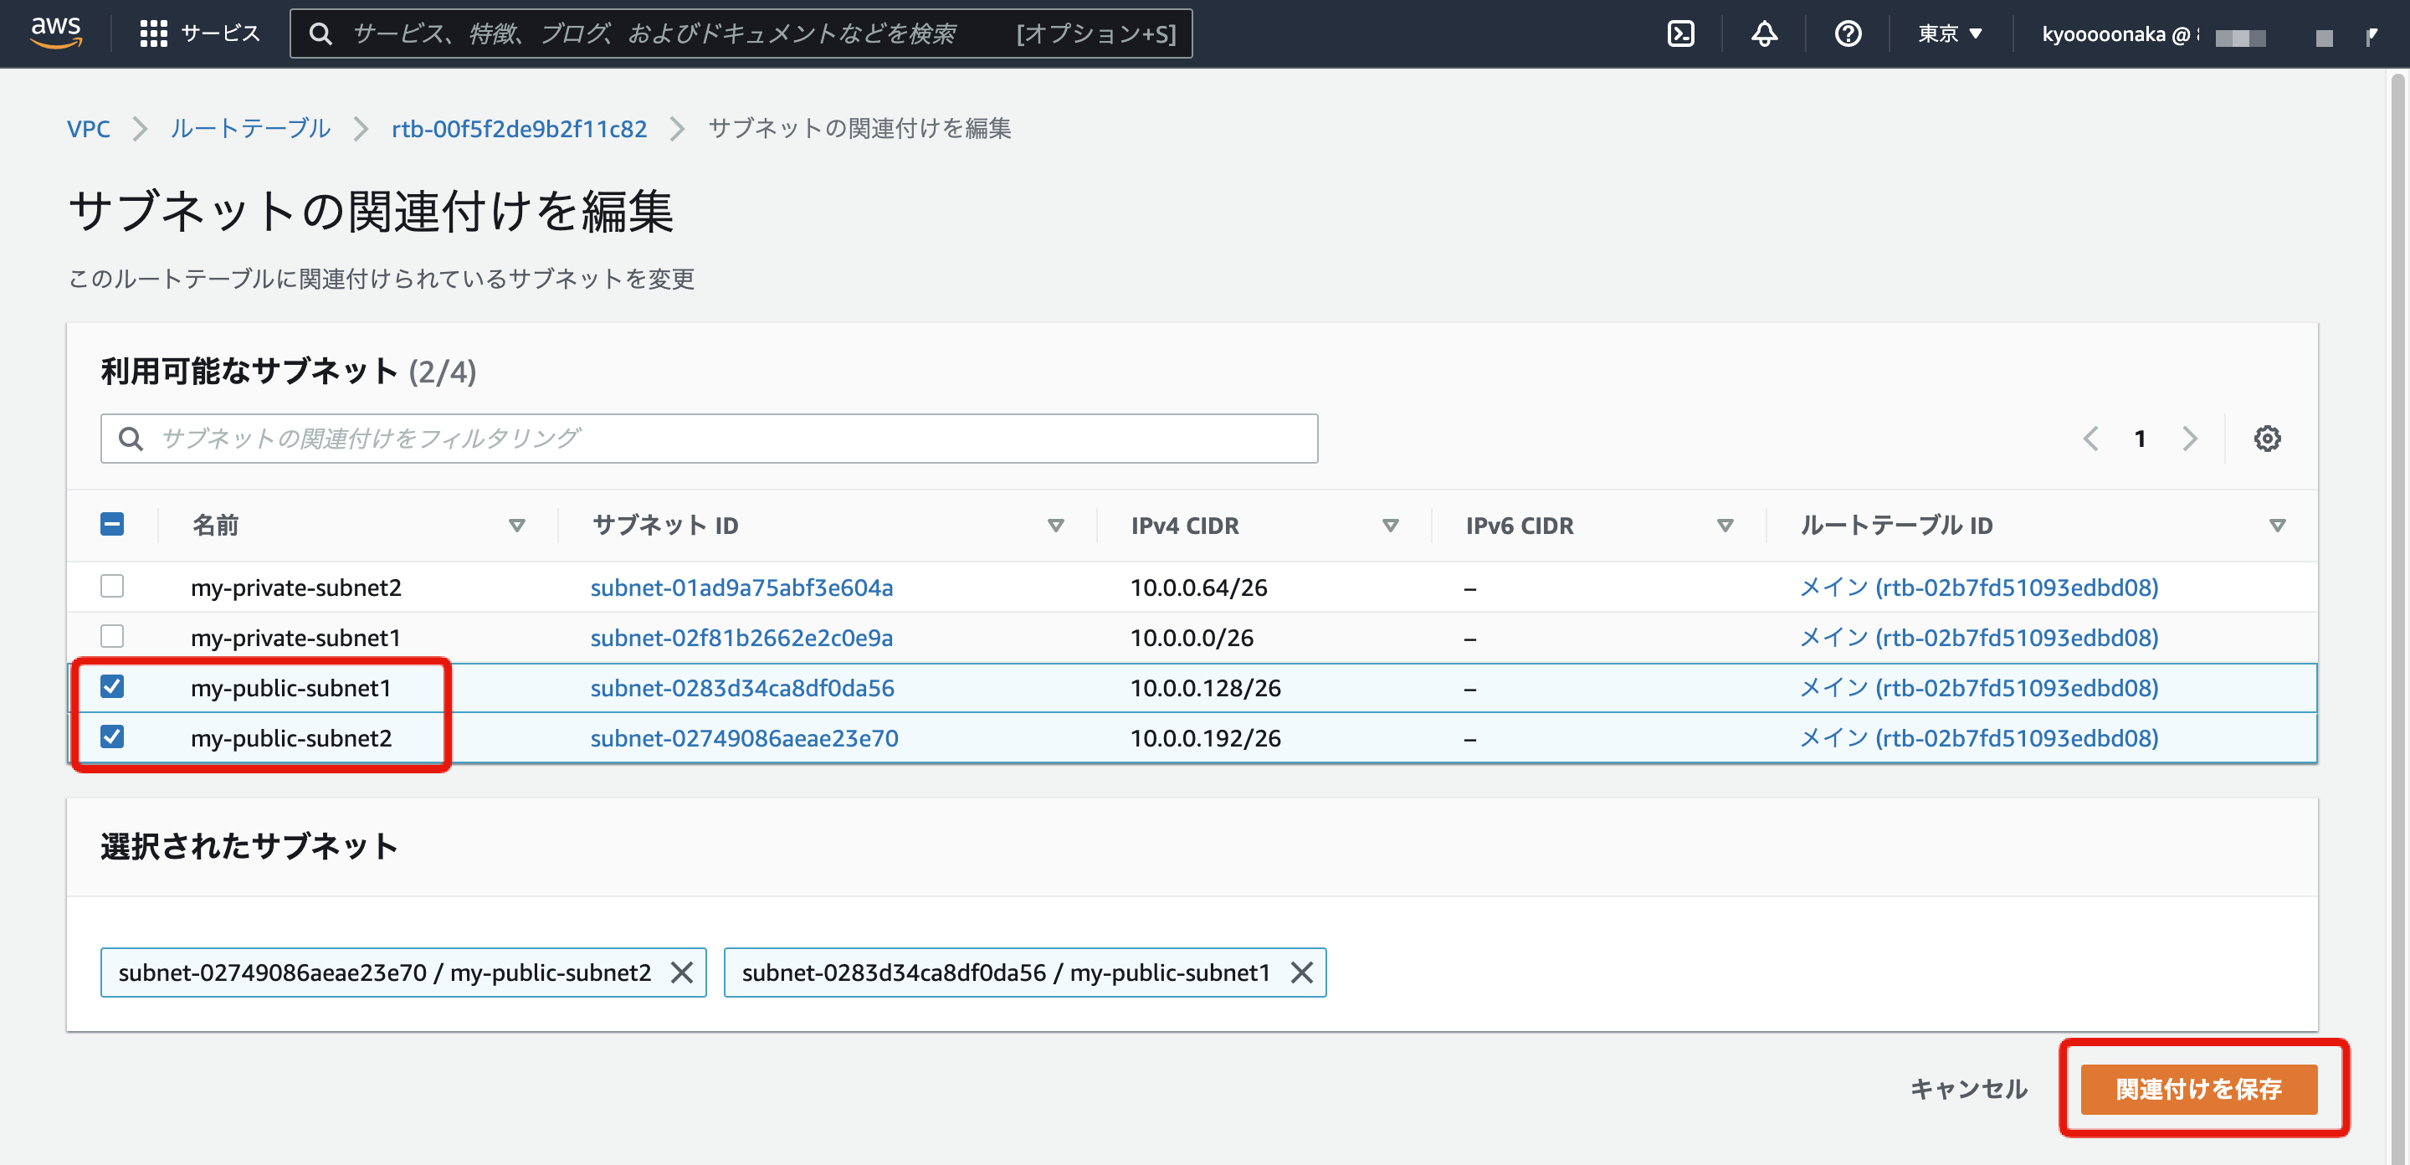Click the 名前 column header
The height and width of the screenshot is (1165, 2410).
click(x=215, y=526)
